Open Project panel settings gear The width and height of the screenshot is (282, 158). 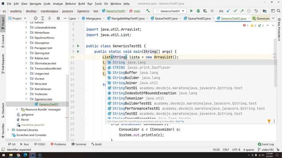click(58, 18)
